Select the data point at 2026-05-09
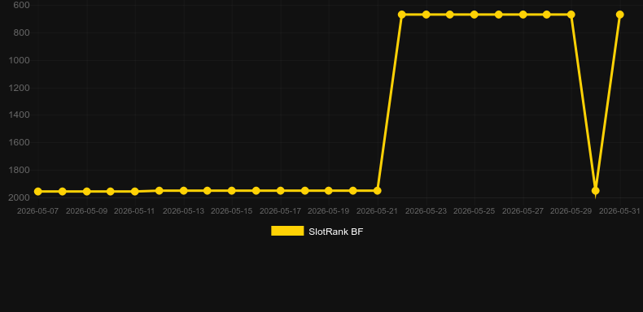This screenshot has height=312, width=643. click(x=86, y=192)
